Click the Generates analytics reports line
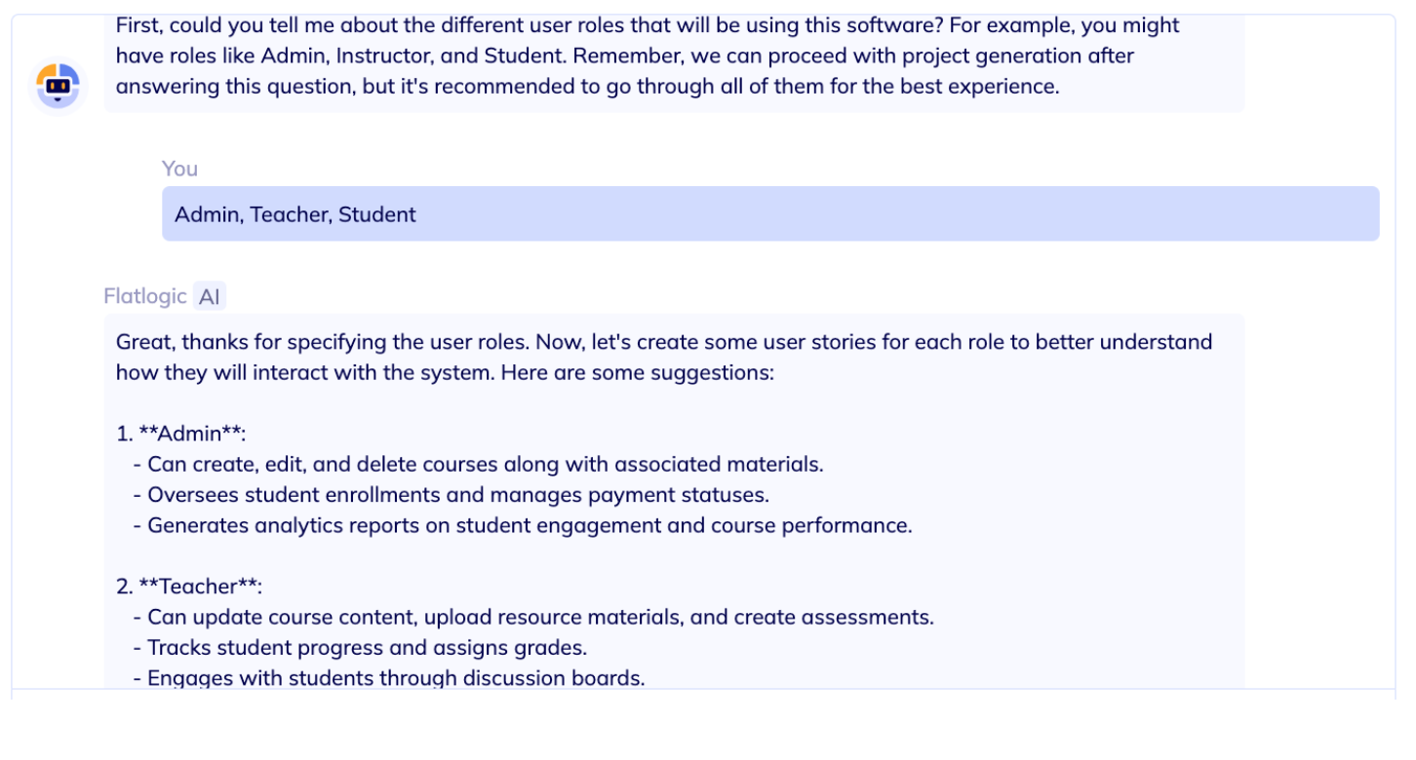 [x=523, y=525]
